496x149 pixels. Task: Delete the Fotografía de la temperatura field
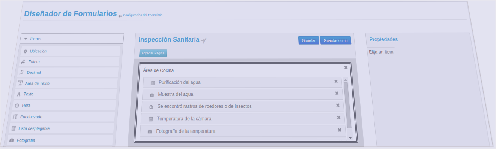coord(340,130)
